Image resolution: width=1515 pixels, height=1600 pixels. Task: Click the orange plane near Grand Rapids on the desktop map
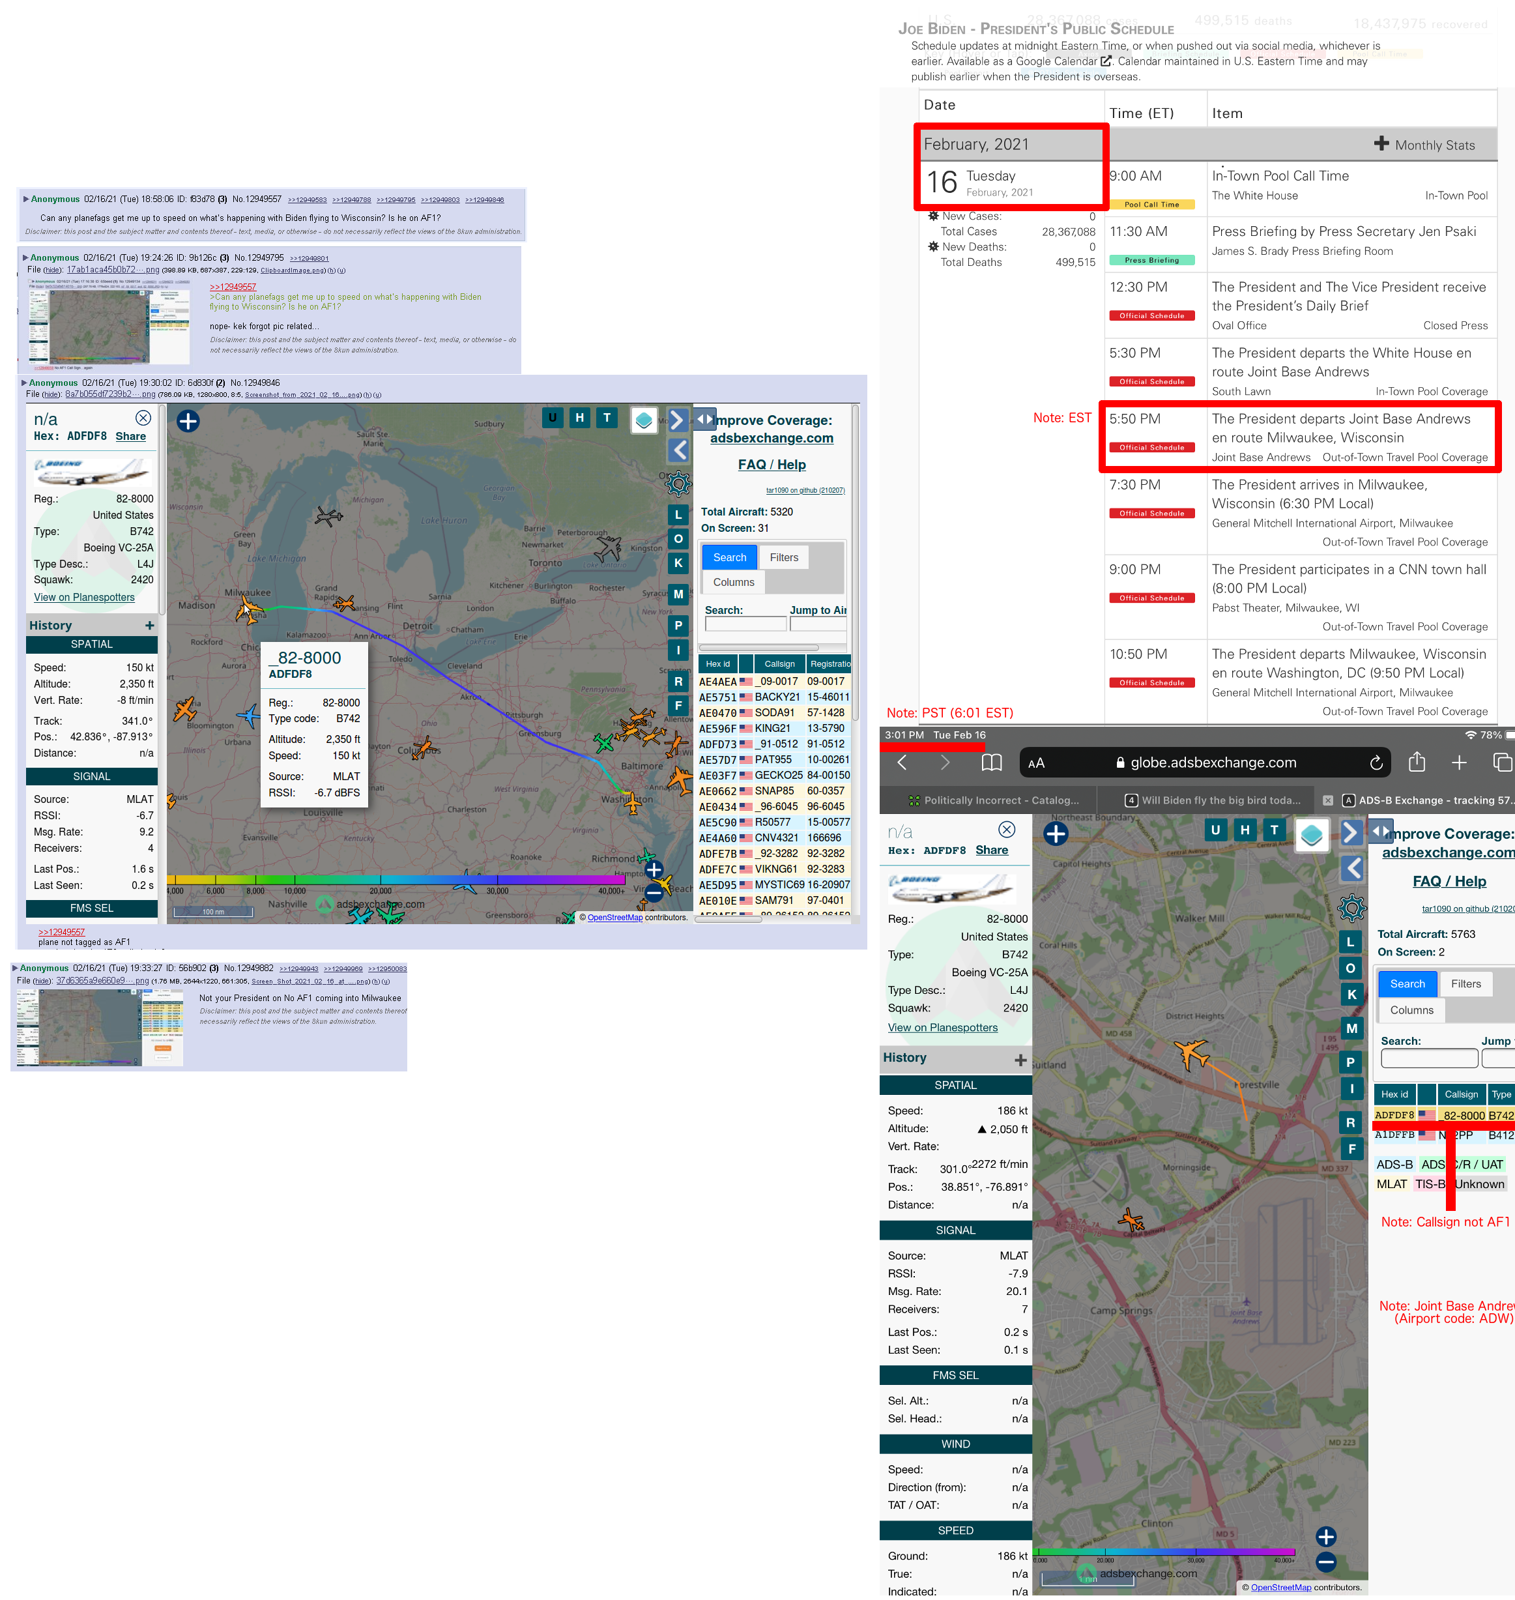[345, 602]
